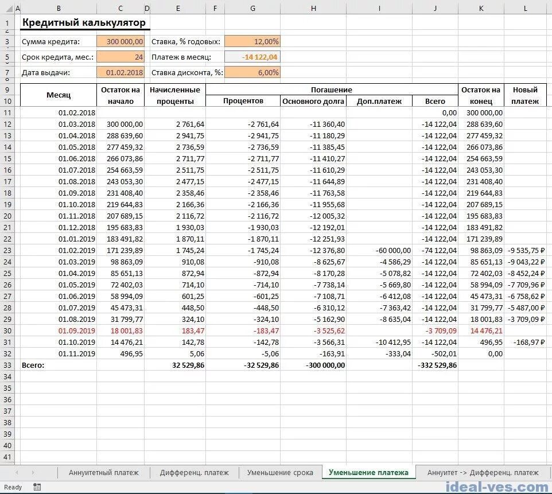This screenshot has width=552, height=494.
Task: Select row 12 header
Action: coord(7,125)
